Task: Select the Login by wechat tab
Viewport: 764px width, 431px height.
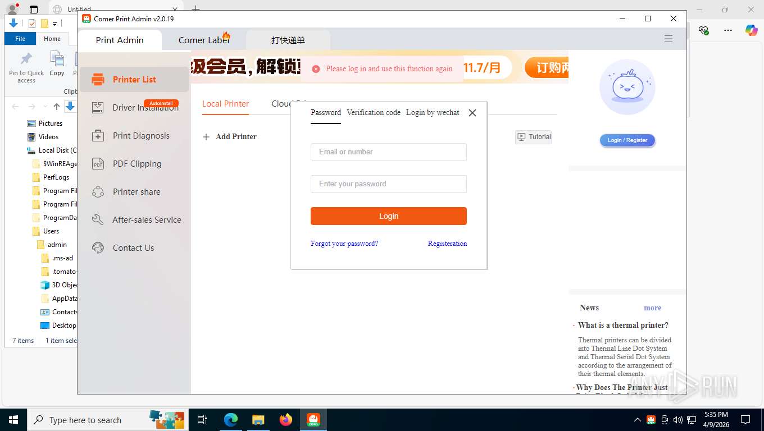Action: (433, 113)
